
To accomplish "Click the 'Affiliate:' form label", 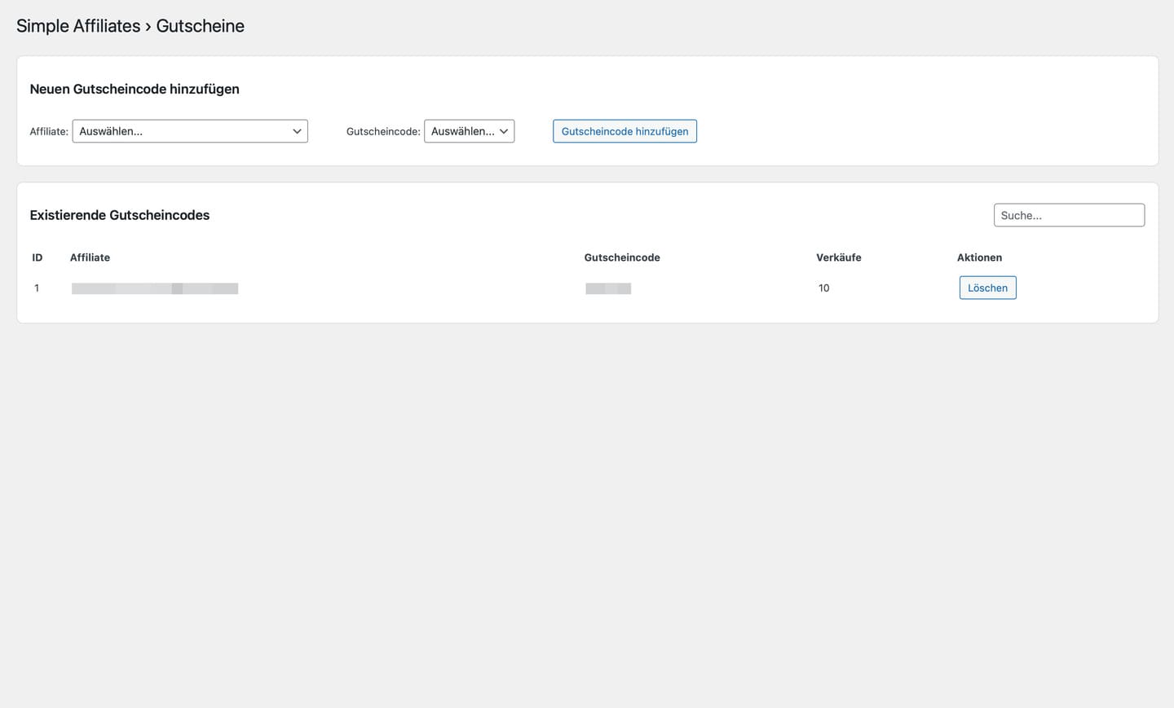I will [49, 131].
